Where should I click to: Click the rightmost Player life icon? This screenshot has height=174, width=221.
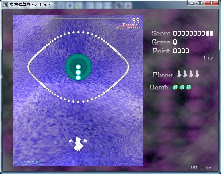197,74
